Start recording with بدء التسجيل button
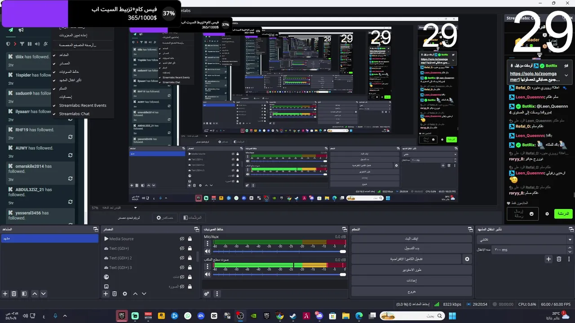 coord(411,248)
